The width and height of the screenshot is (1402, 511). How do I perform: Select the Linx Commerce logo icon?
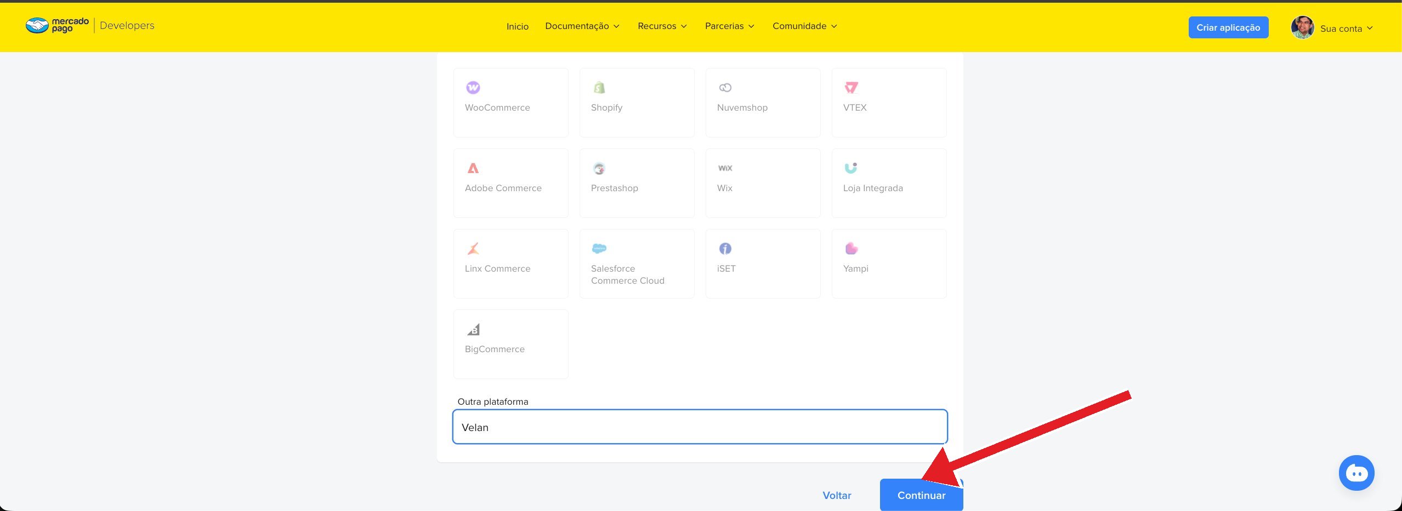click(473, 249)
